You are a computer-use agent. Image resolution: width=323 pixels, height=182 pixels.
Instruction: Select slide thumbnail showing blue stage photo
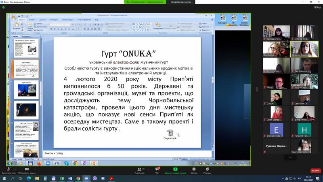[x=26, y=89]
